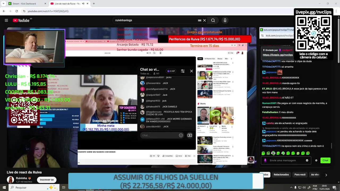The width and height of the screenshot is (340, 191).
Task: Mute the Live de react tab audio
Action: pos(83,4)
